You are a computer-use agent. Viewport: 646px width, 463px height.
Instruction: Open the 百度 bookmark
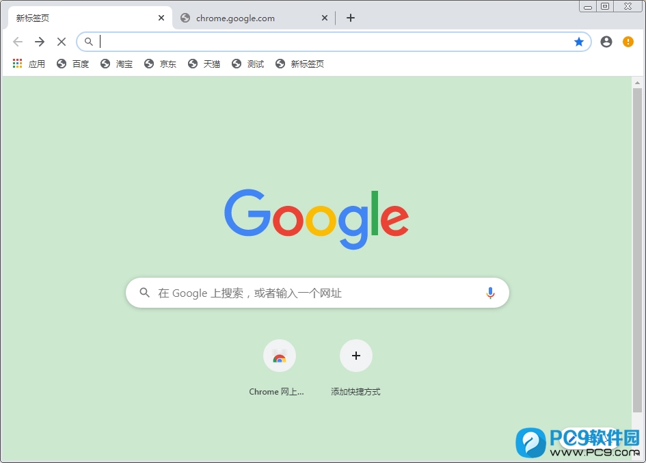click(x=73, y=64)
